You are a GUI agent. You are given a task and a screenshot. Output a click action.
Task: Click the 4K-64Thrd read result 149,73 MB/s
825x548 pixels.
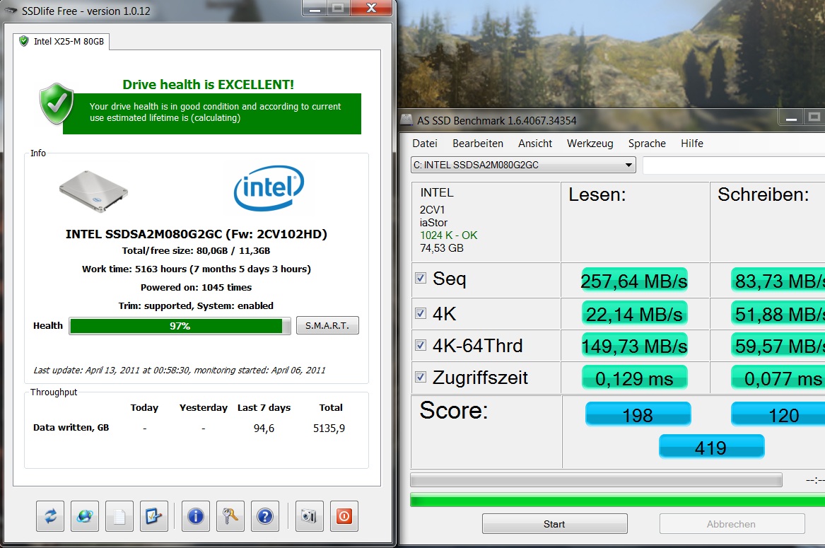(634, 346)
